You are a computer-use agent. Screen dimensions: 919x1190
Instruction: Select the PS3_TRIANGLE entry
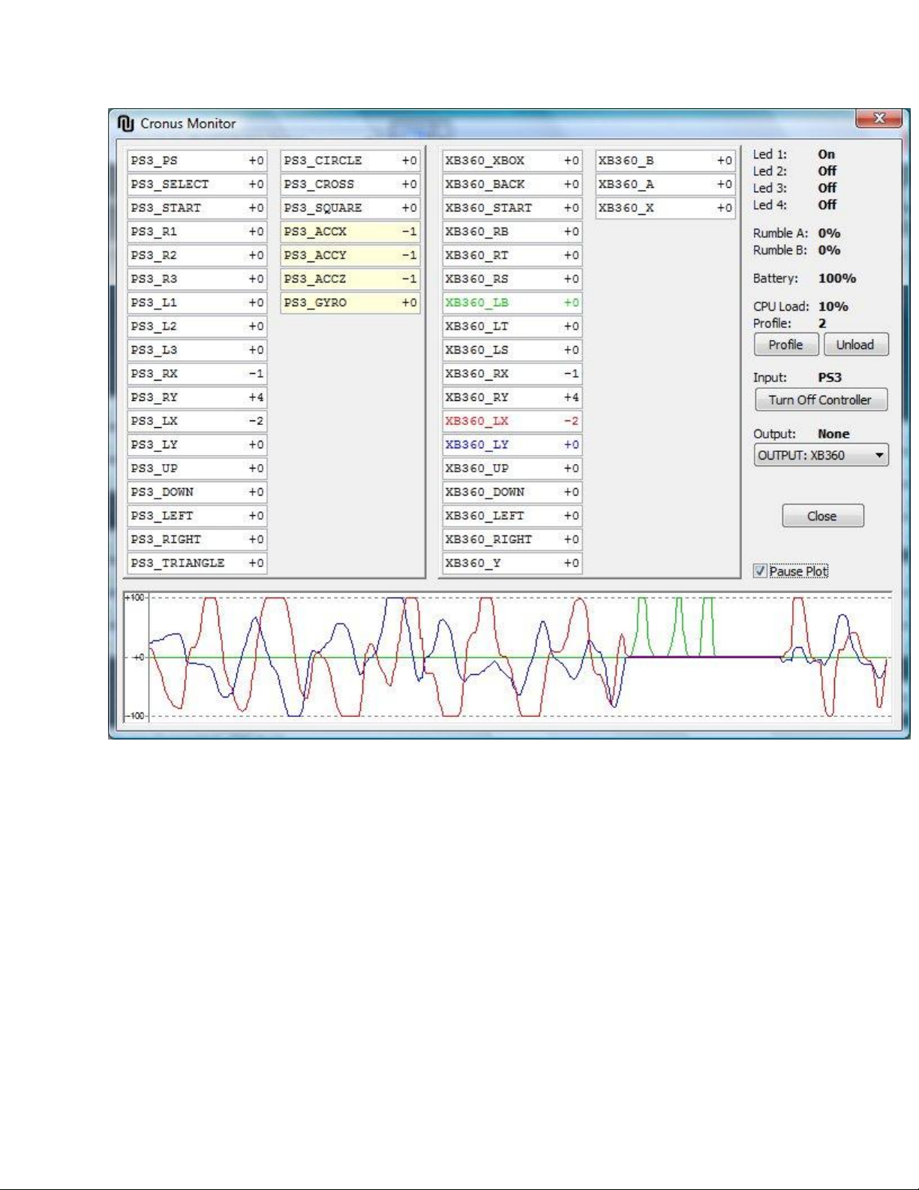[x=197, y=563]
